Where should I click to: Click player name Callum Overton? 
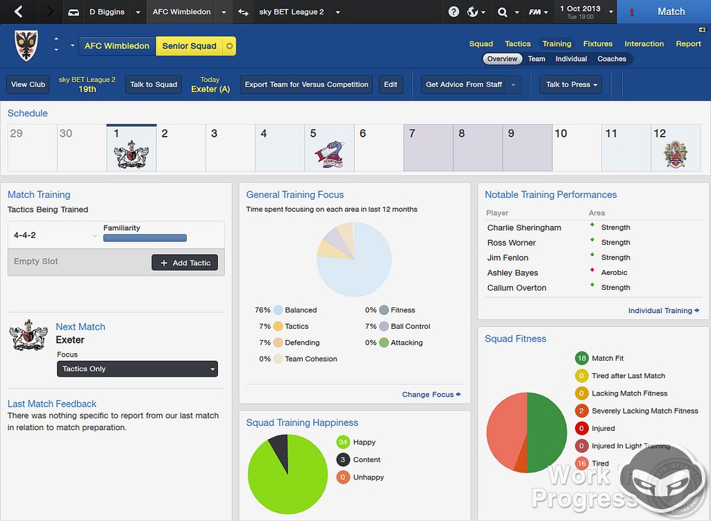[x=517, y=288]
